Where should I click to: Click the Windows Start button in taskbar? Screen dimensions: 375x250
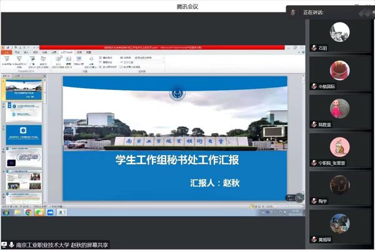(5, 212)
